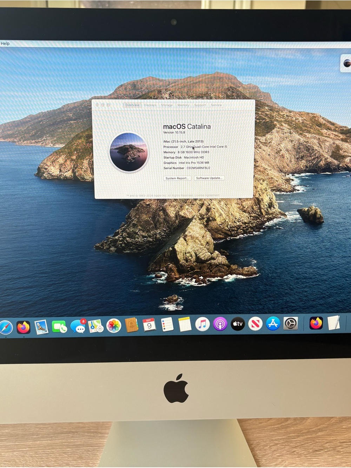Open the paper-and-pen document icon in Dock

[x=334, y=323]
